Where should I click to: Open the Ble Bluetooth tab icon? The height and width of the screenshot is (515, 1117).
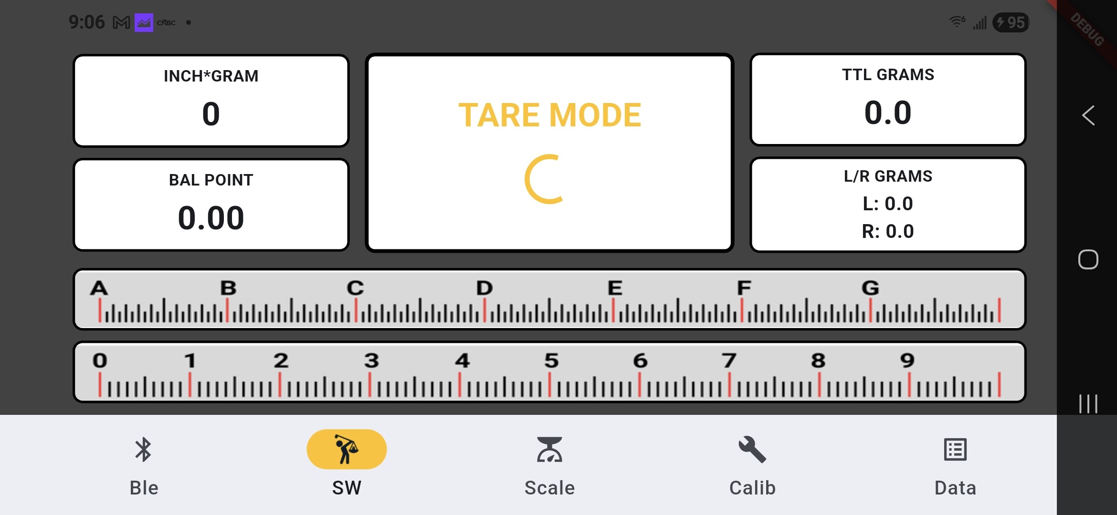pyautogui.click(x=143, y=450)
